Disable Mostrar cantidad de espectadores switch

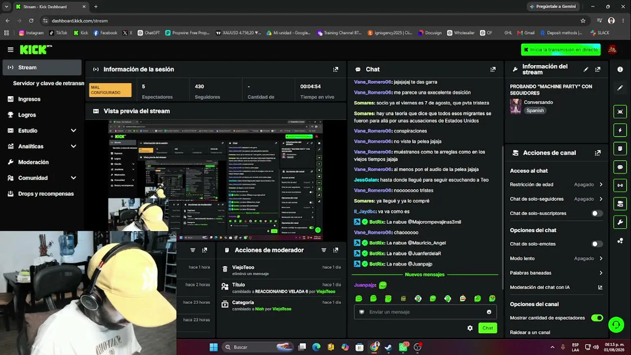597,318
